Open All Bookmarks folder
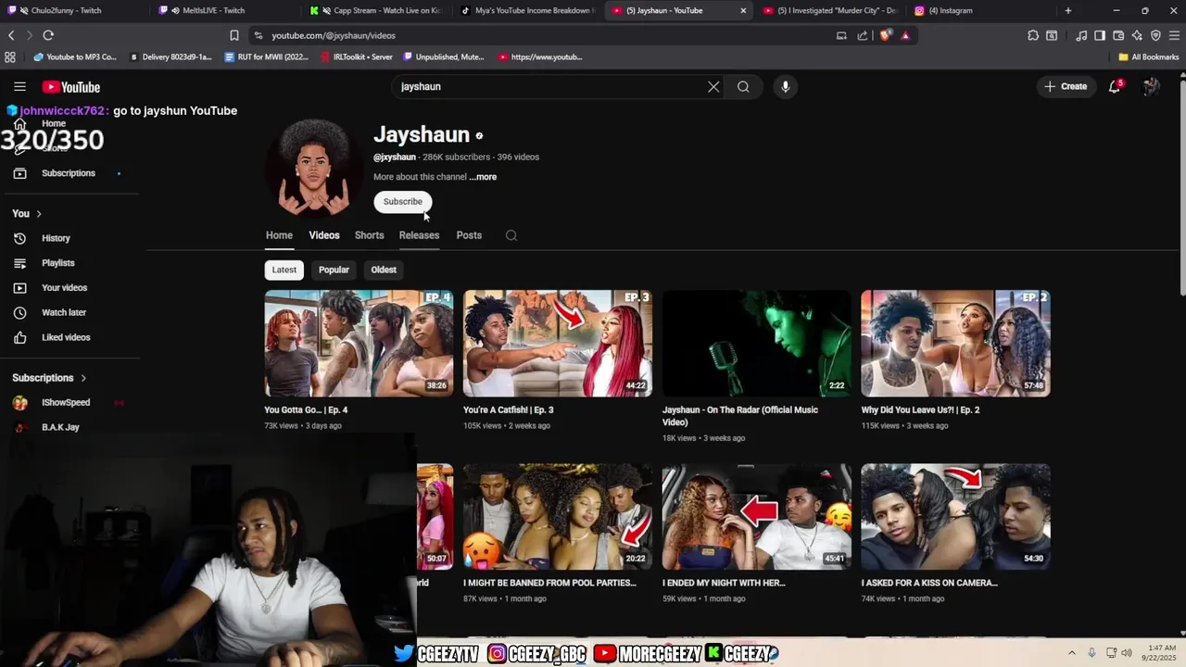1186x667 pixels. tap(1149, 57)
